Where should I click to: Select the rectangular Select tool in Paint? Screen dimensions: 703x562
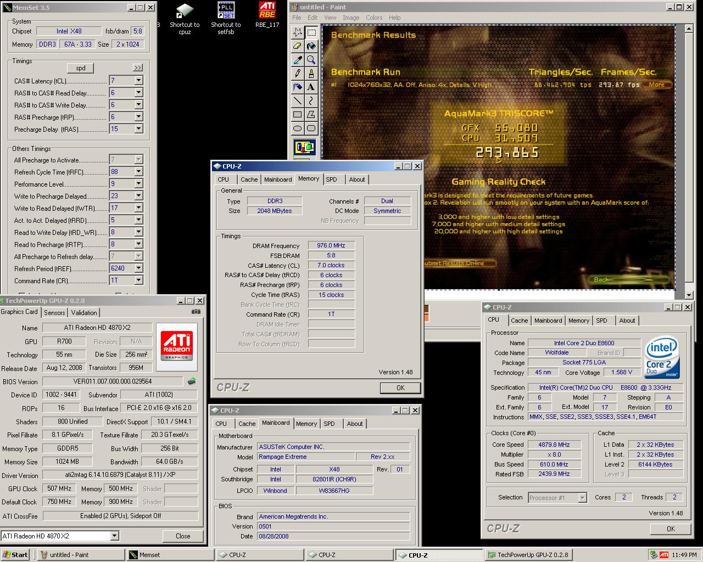pyautogui.click(x=311, y=32)
